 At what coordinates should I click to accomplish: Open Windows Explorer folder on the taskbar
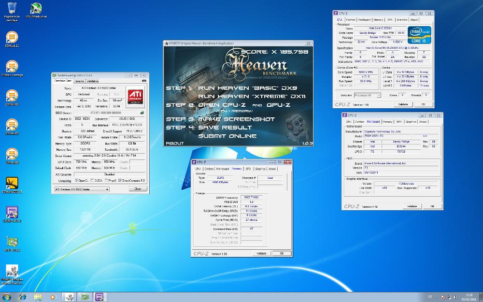pos(38,297)
